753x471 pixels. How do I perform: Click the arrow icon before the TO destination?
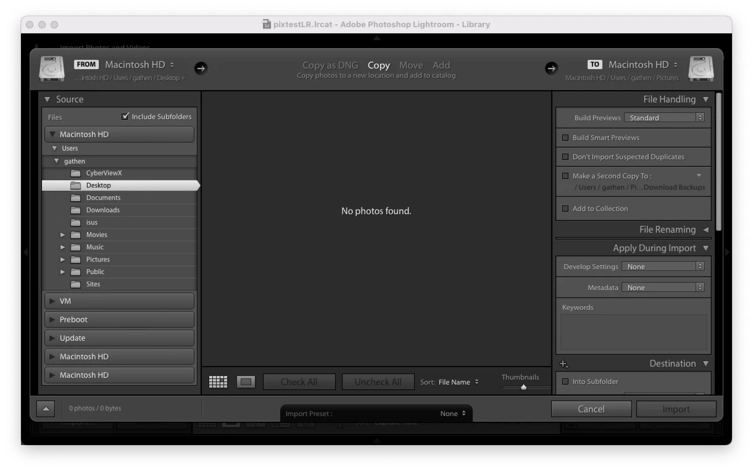pos(551,69)
